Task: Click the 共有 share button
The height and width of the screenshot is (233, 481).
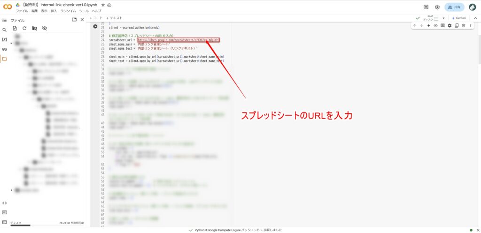Action: click(x=454, y=7)
